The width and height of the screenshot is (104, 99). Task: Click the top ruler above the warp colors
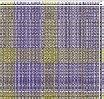[x=49, y=2]
